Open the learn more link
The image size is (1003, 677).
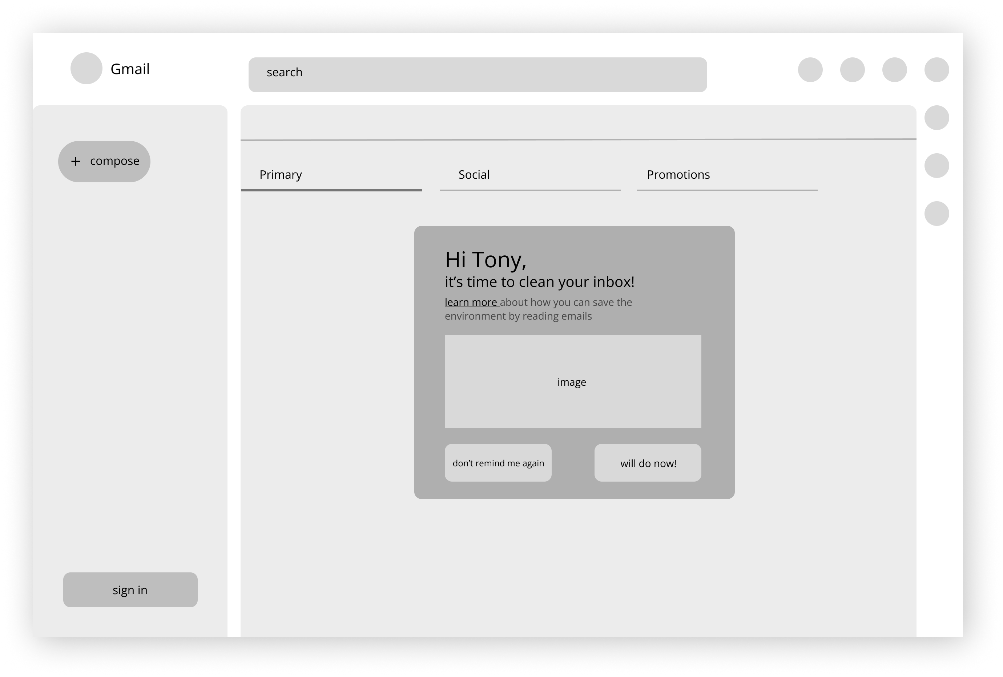471,302
